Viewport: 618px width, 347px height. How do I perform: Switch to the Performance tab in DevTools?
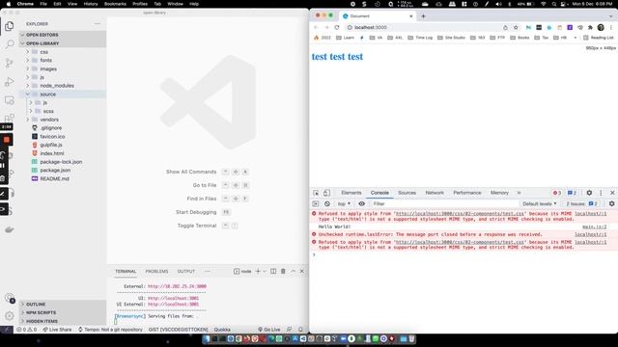coord(467,193)
